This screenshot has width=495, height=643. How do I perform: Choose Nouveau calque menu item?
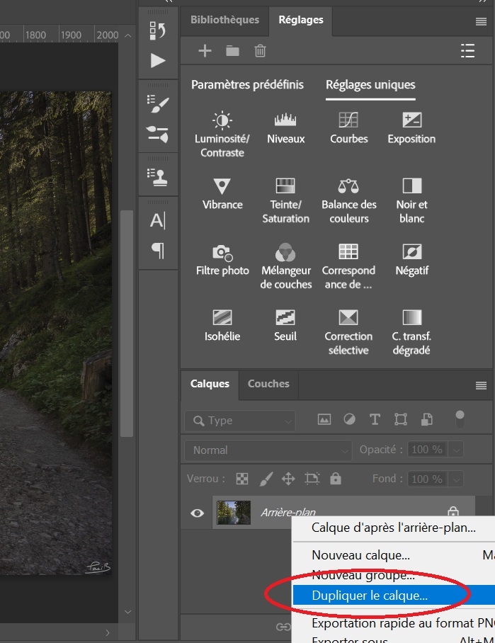click(394, 555)
